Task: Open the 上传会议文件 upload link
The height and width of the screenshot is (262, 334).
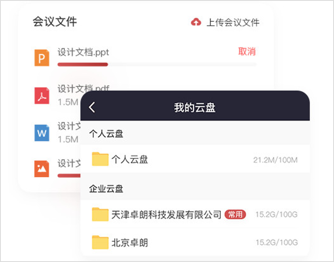Action: coord(233,23)
